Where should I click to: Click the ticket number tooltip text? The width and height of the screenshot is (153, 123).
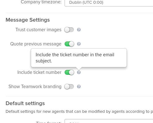point(75,58)
